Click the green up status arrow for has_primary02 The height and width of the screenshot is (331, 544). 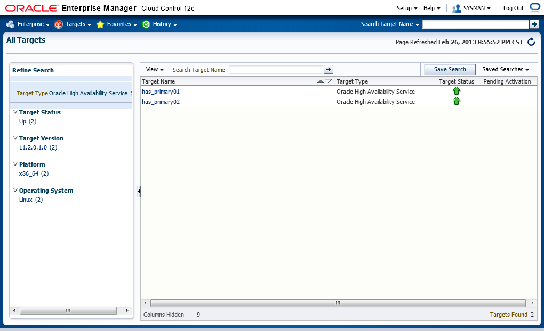[456, 101]
